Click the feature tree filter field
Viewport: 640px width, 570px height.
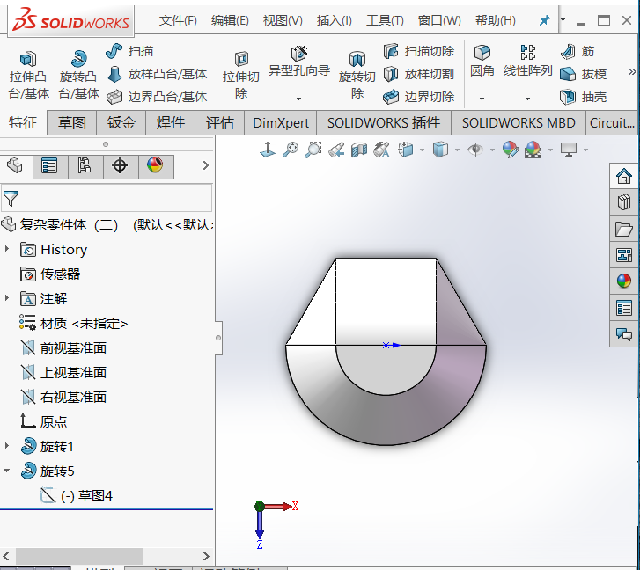[110, 198]
